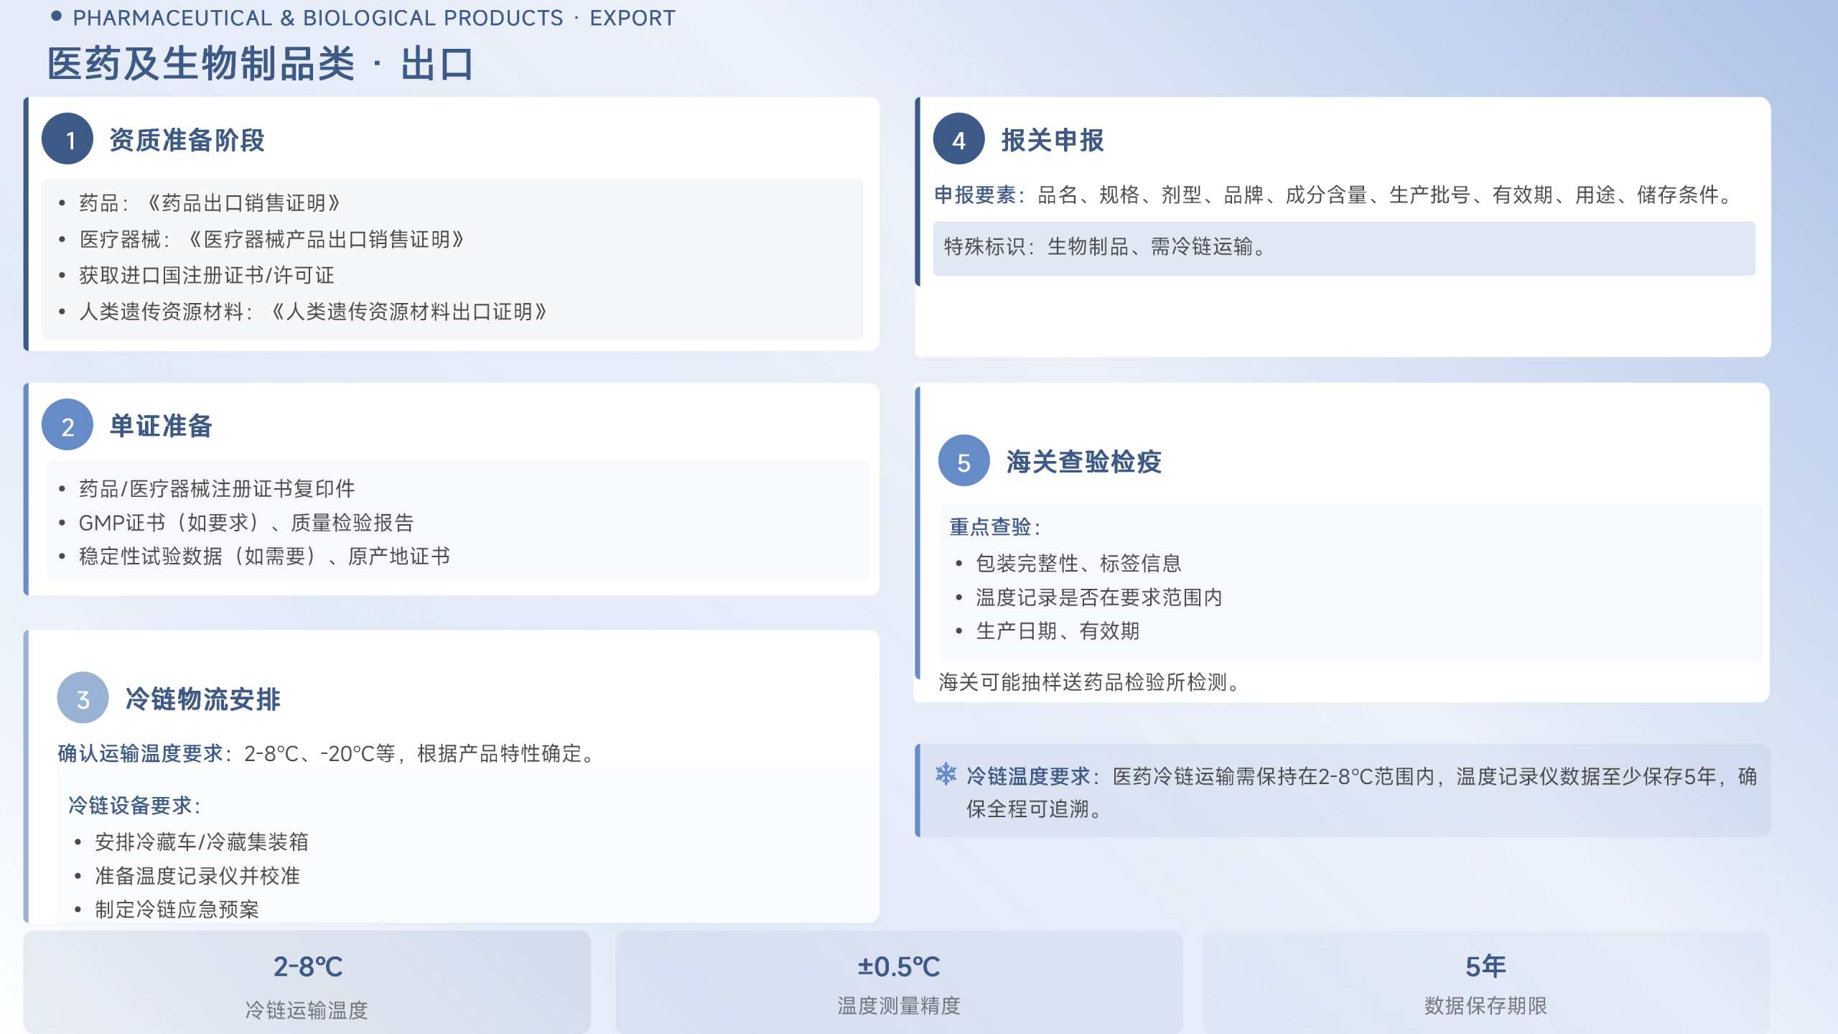Click the step 1 number circle
The height and width of the screenshot is (1034, 1838).
[67, 139]
